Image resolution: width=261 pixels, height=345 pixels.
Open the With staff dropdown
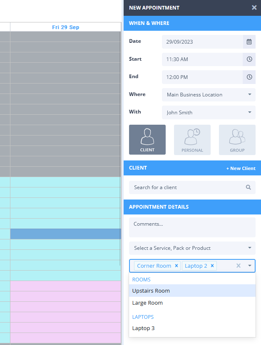209,112
